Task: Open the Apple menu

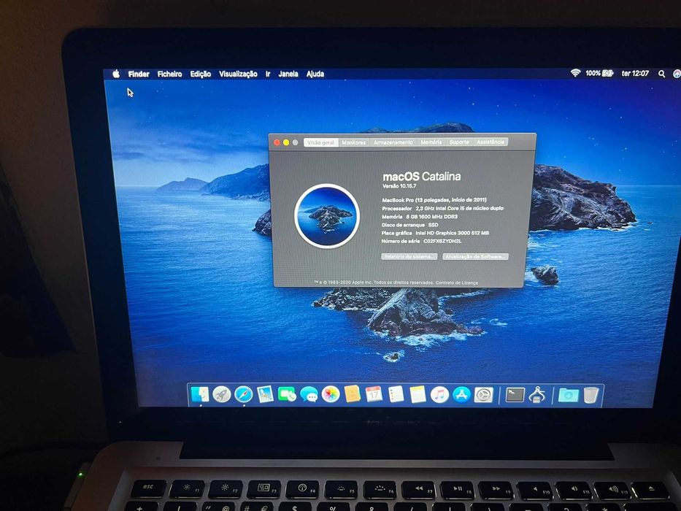Action: tap(116, 74)
